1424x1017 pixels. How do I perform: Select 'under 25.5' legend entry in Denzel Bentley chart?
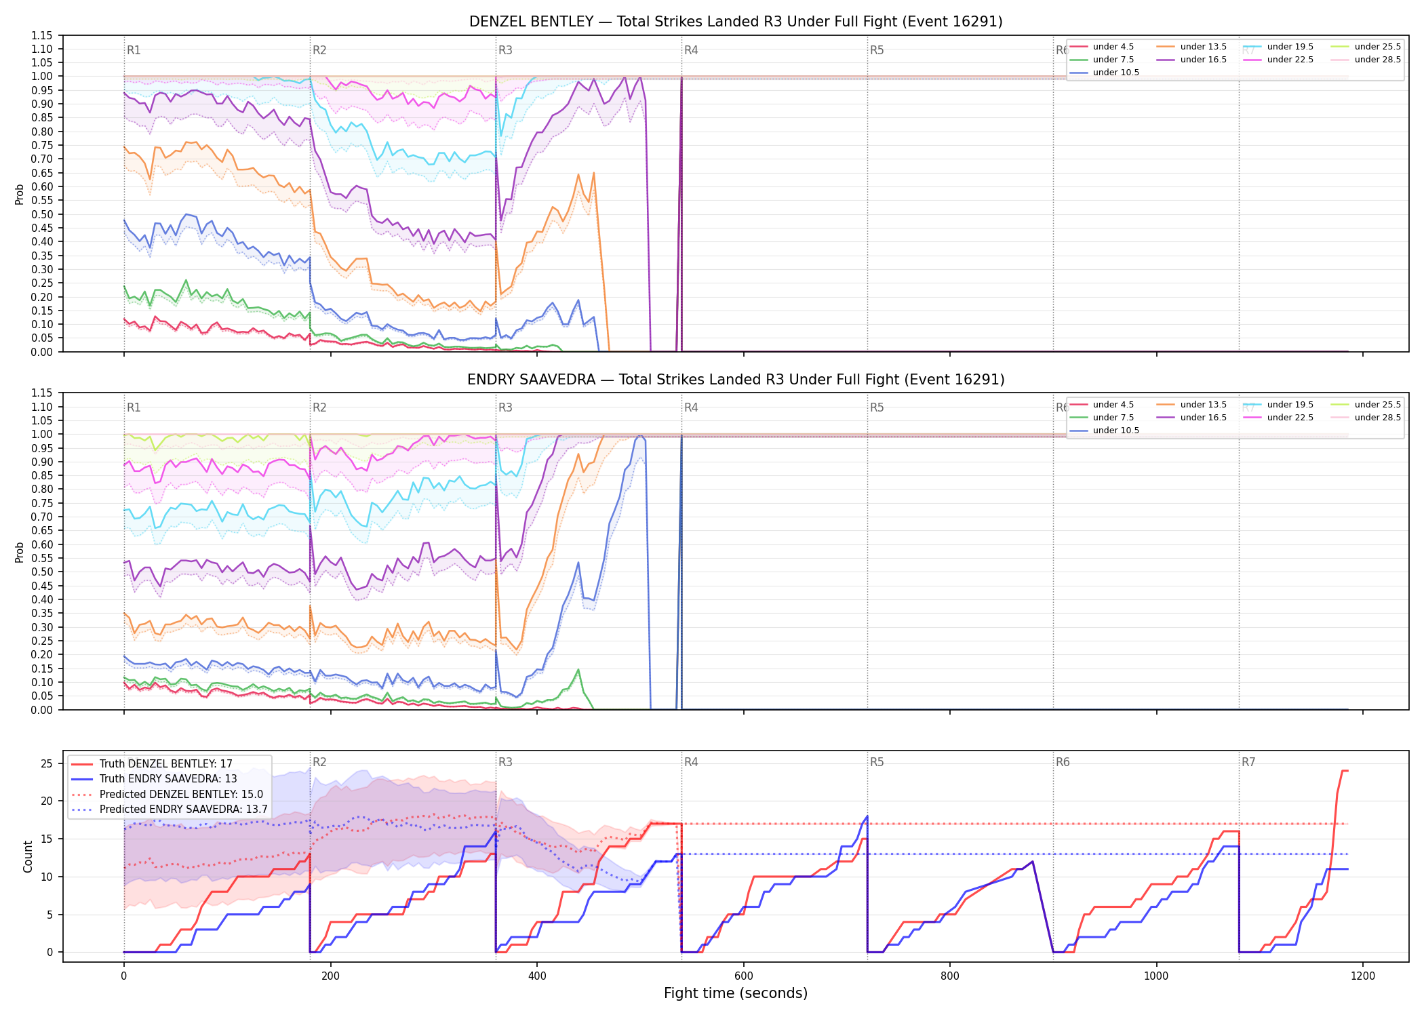(x=1366, y=47)
